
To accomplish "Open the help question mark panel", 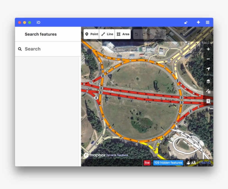I will (x=208, y=101).
